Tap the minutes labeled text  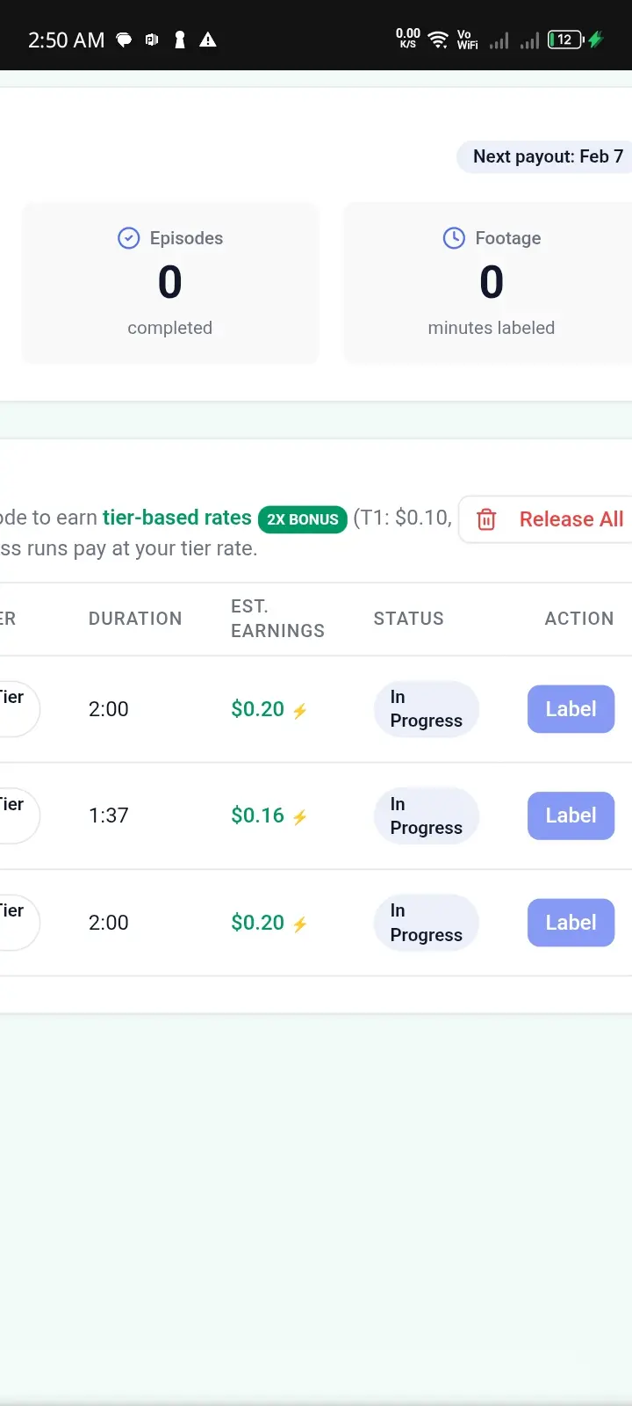point(492,328)
